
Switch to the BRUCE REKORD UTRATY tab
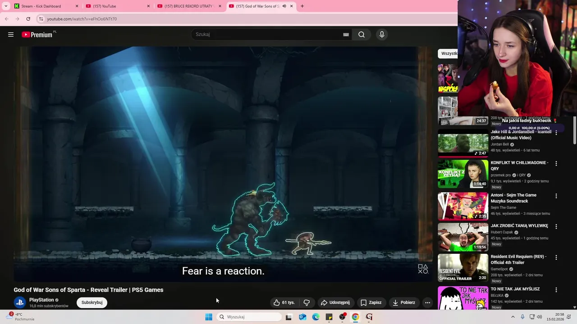pos(189,6)
